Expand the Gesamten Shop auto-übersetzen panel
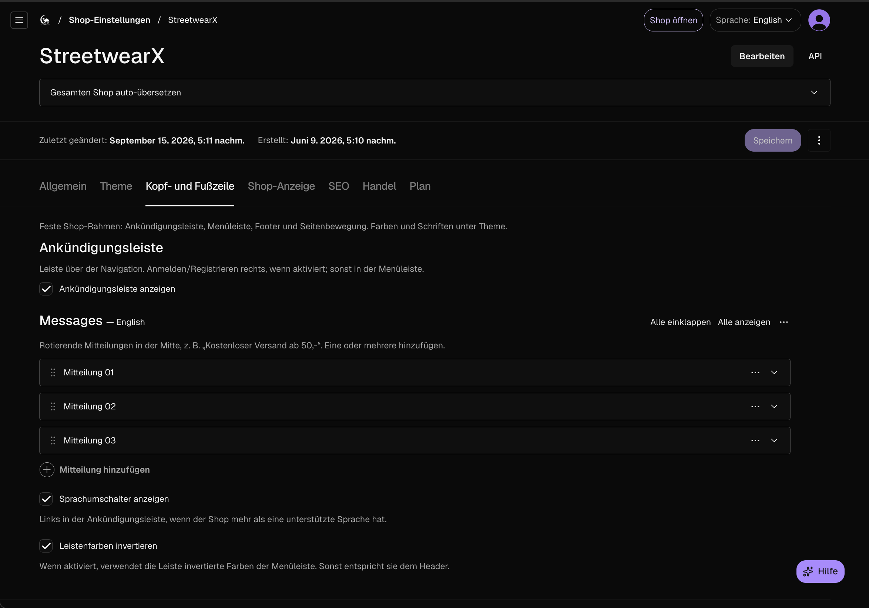The width and height of the screenshot is (869, 608). pyautogui.click(x=434, y=92)
